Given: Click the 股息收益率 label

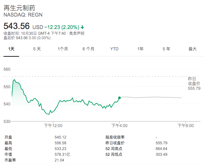Looking at the screenshot, I should 115,137.
